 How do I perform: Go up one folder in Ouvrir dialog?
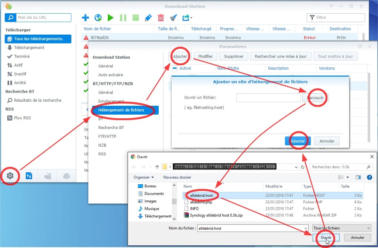(x=157, y=167)
